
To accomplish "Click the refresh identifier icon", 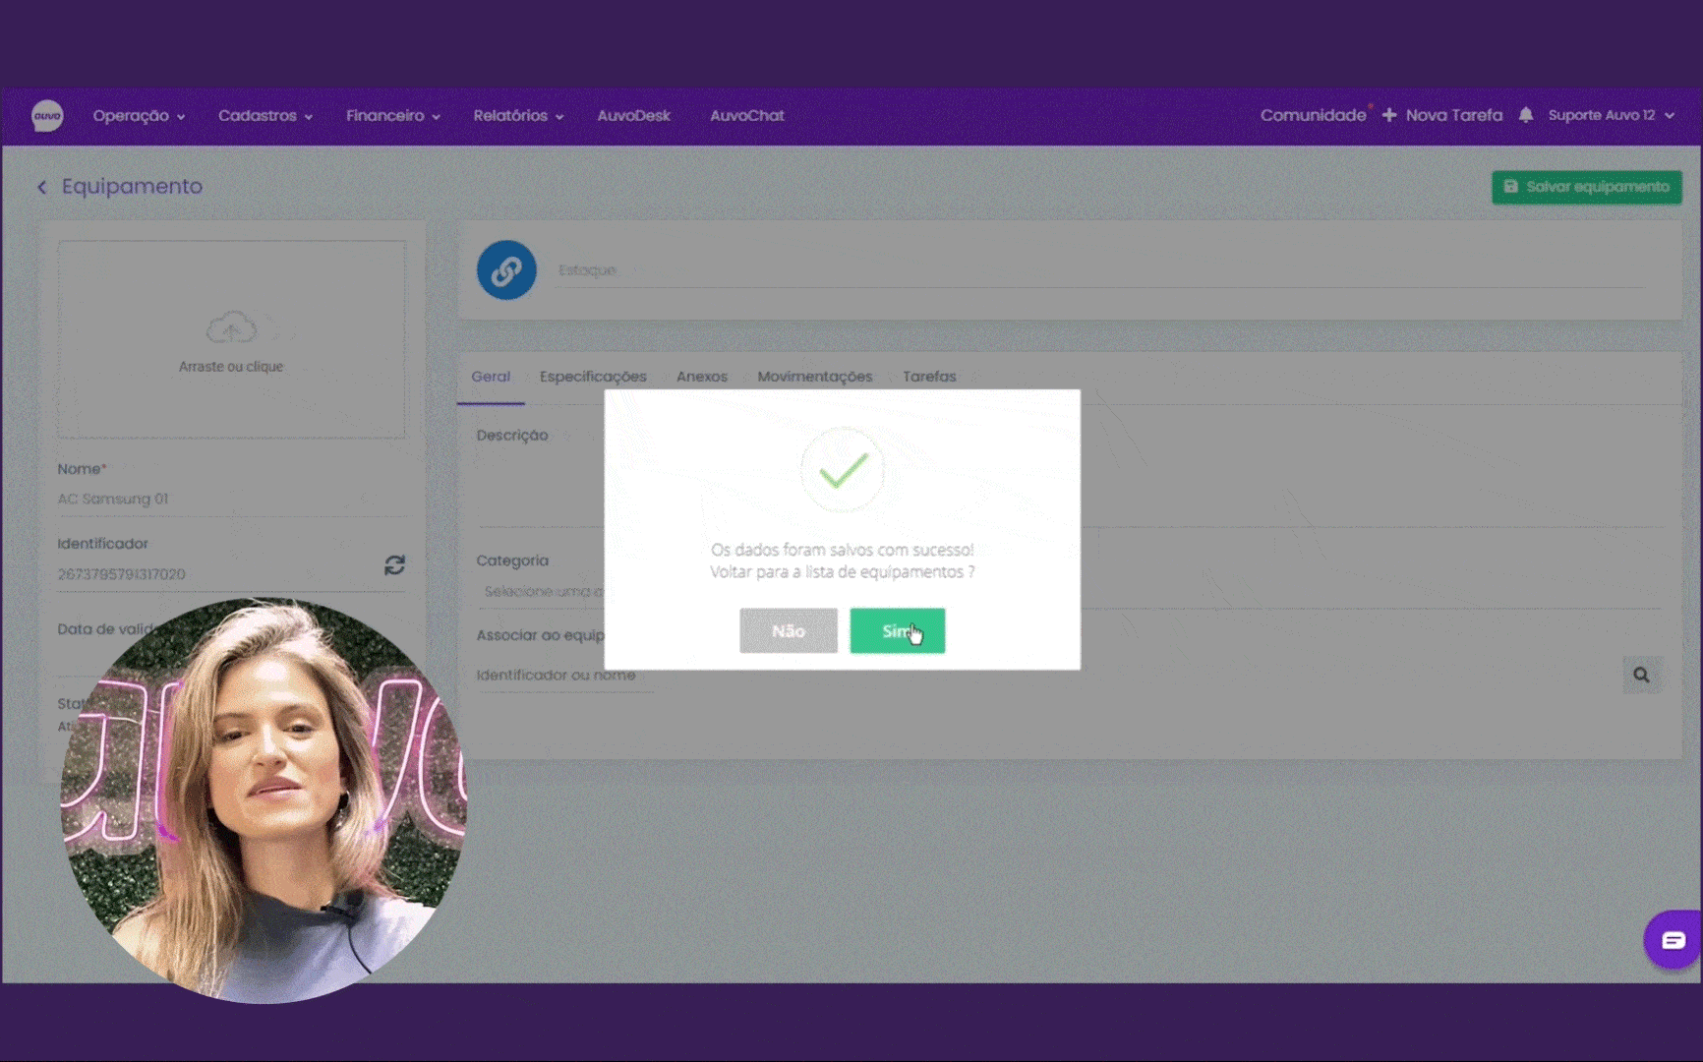I will 394,565.
